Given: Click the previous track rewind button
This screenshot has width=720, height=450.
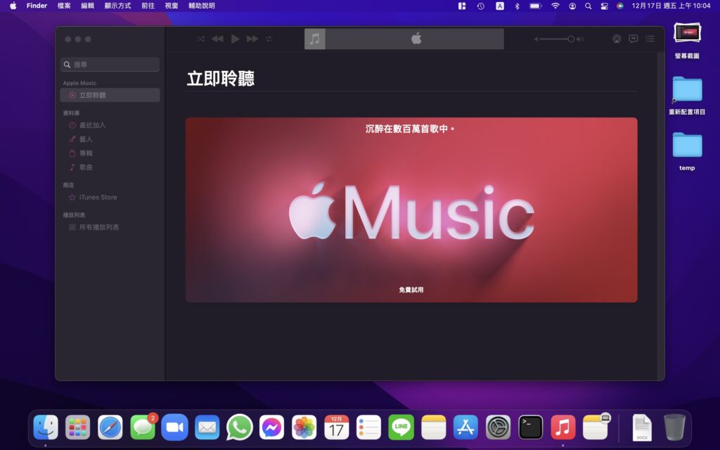Looking at the screenshot, I should click(x=218, y=39).
